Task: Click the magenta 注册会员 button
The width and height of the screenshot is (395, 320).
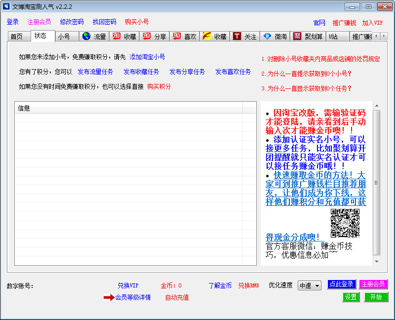Action: 373,284
